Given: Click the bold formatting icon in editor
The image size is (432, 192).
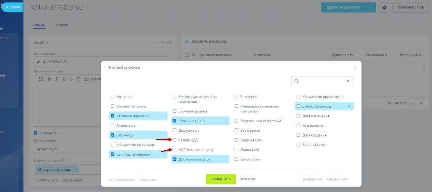Looking at the screenshot, I should click(x=49, y=79).
